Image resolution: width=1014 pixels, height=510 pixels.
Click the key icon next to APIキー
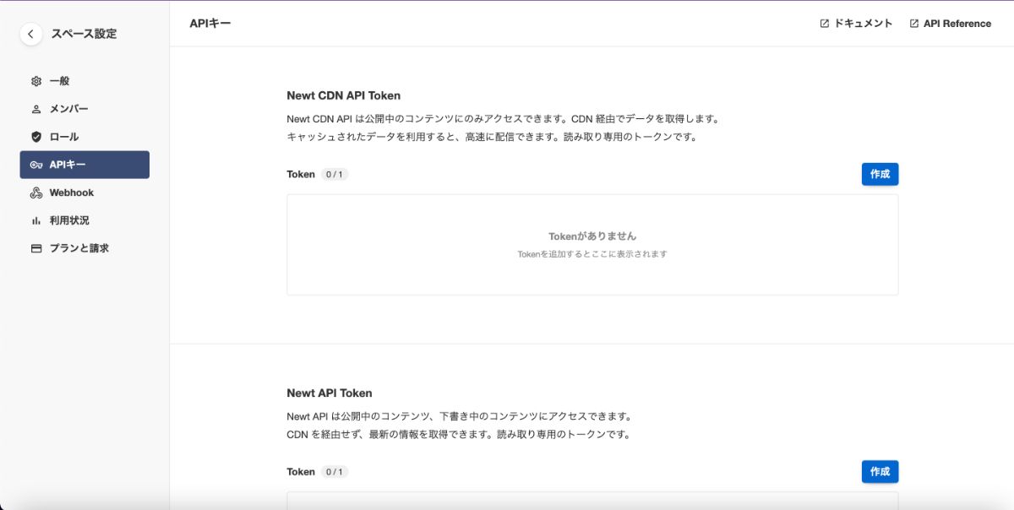(x=36, y=165)
